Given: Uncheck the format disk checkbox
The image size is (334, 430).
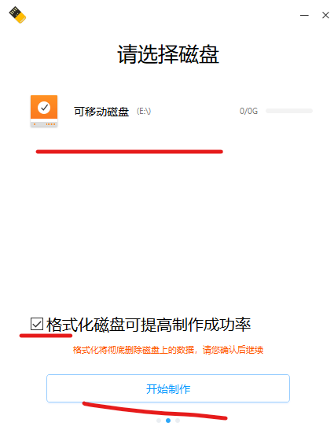Looking at the screenshot, I should point(37,324).
